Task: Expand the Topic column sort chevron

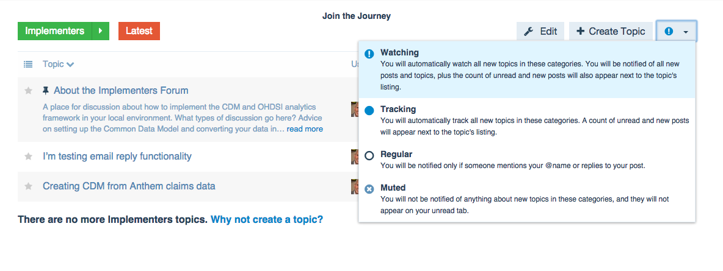Action: [x=70, y=64]
